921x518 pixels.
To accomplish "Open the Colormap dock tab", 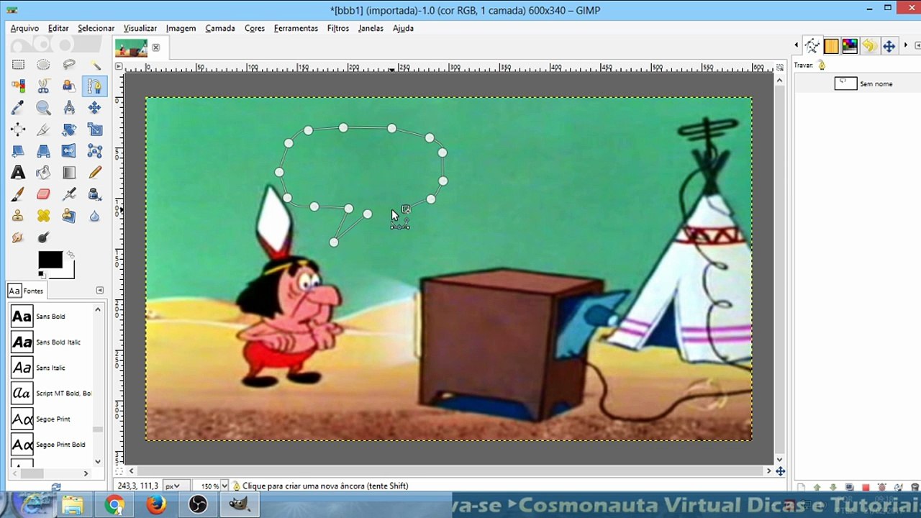I will [x=850, y=46].
